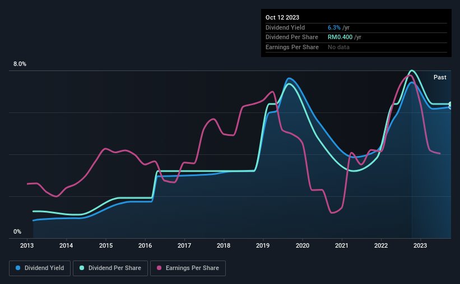Toggle the Dividend Yield legend button
Viewport: 460px width, 284px height.
click(40, 268)
